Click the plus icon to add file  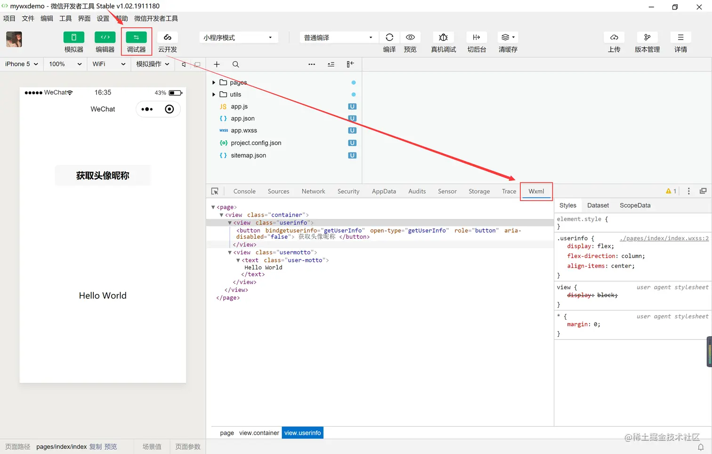(217, 65)
